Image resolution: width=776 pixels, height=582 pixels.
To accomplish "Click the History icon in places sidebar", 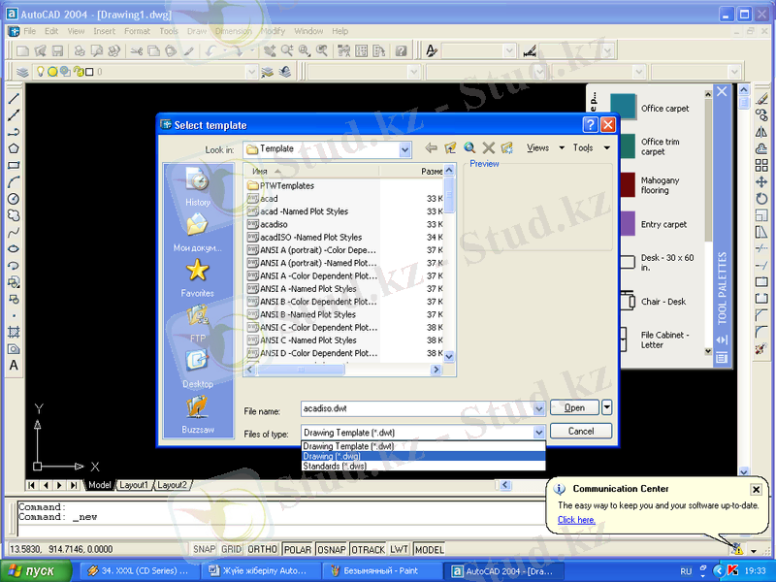I will tap(197, 182).
